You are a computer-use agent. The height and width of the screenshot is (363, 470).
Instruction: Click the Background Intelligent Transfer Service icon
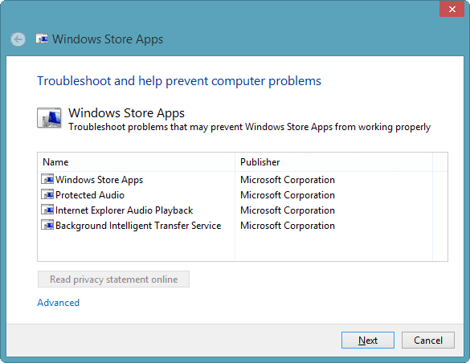(47, 225)
